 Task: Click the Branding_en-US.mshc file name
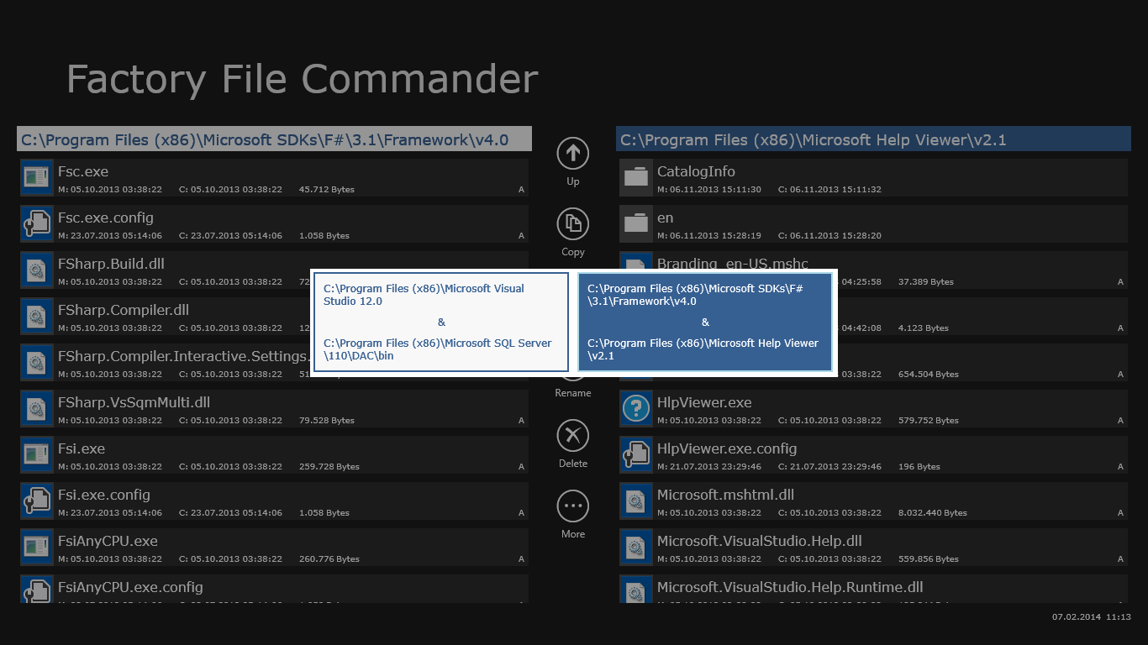733,265
